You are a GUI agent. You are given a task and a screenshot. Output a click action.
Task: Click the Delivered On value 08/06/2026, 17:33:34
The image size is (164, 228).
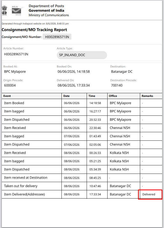pos(74,85)
